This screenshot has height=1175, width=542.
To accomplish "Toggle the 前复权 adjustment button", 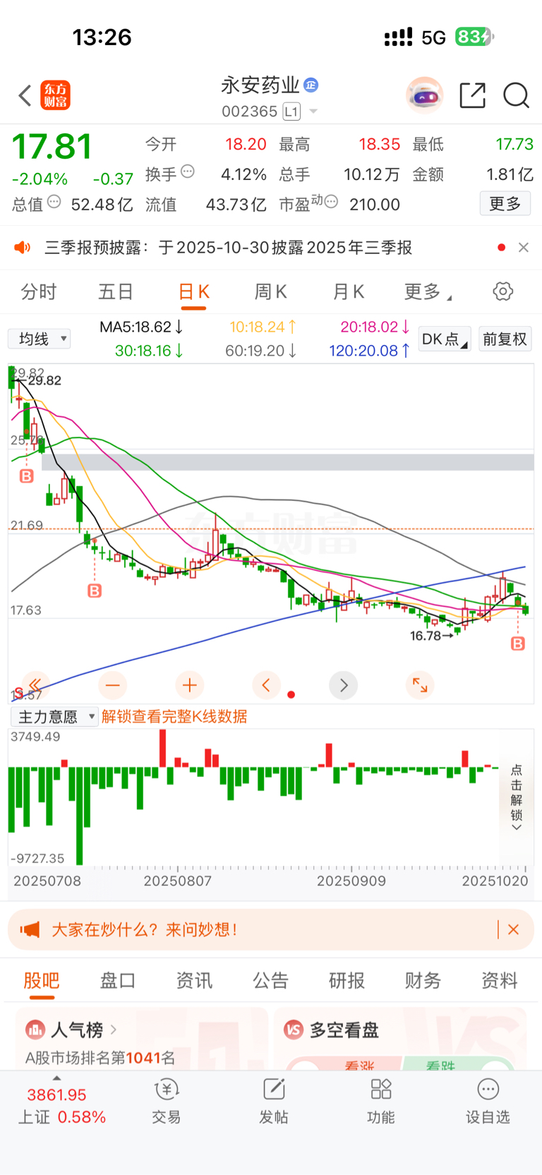I will tap(505, 339).
